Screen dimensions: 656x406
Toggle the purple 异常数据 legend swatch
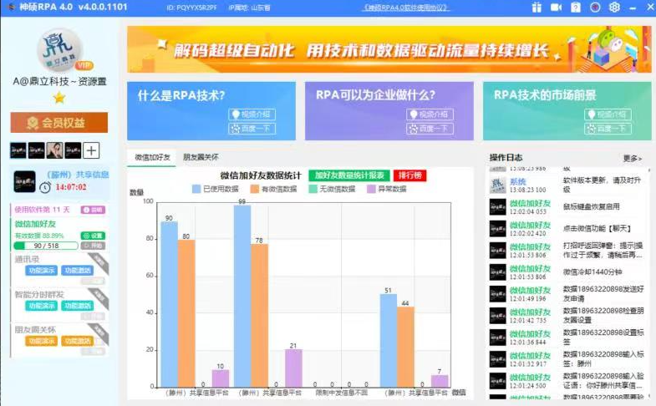click(371, 189)
